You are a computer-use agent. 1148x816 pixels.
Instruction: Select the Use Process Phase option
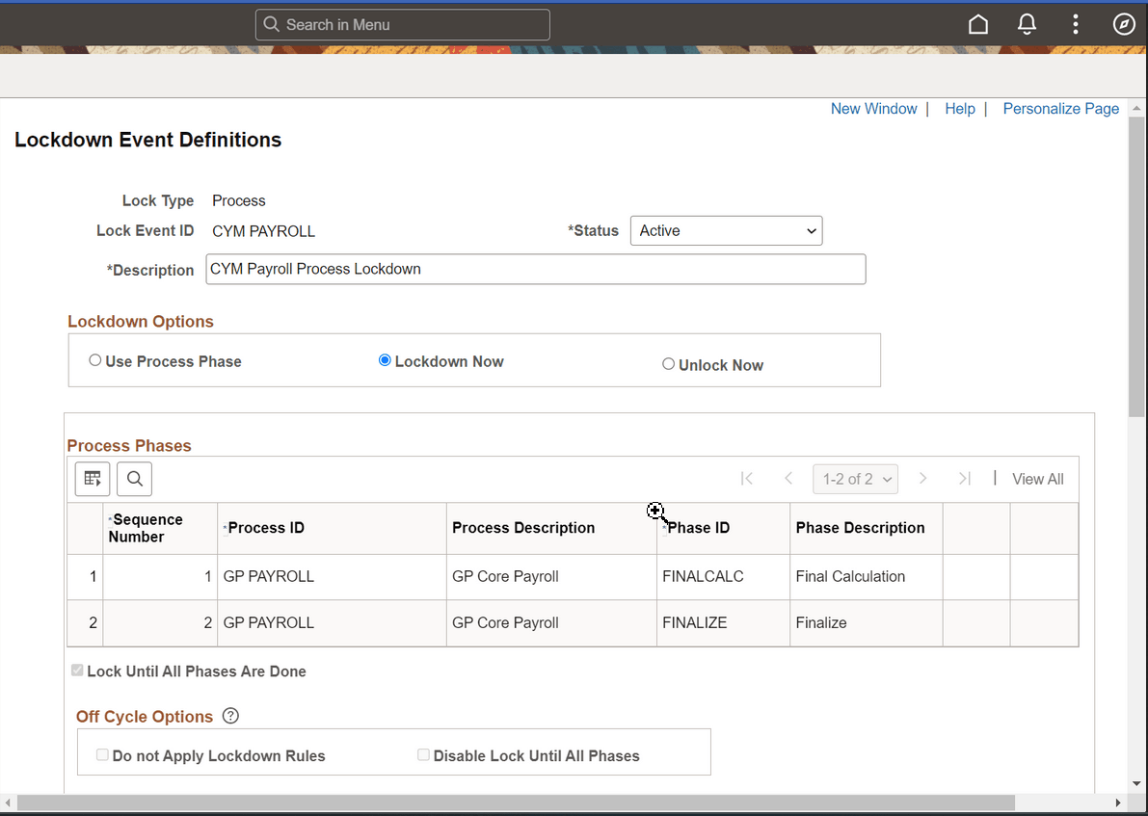pos(94,359)
